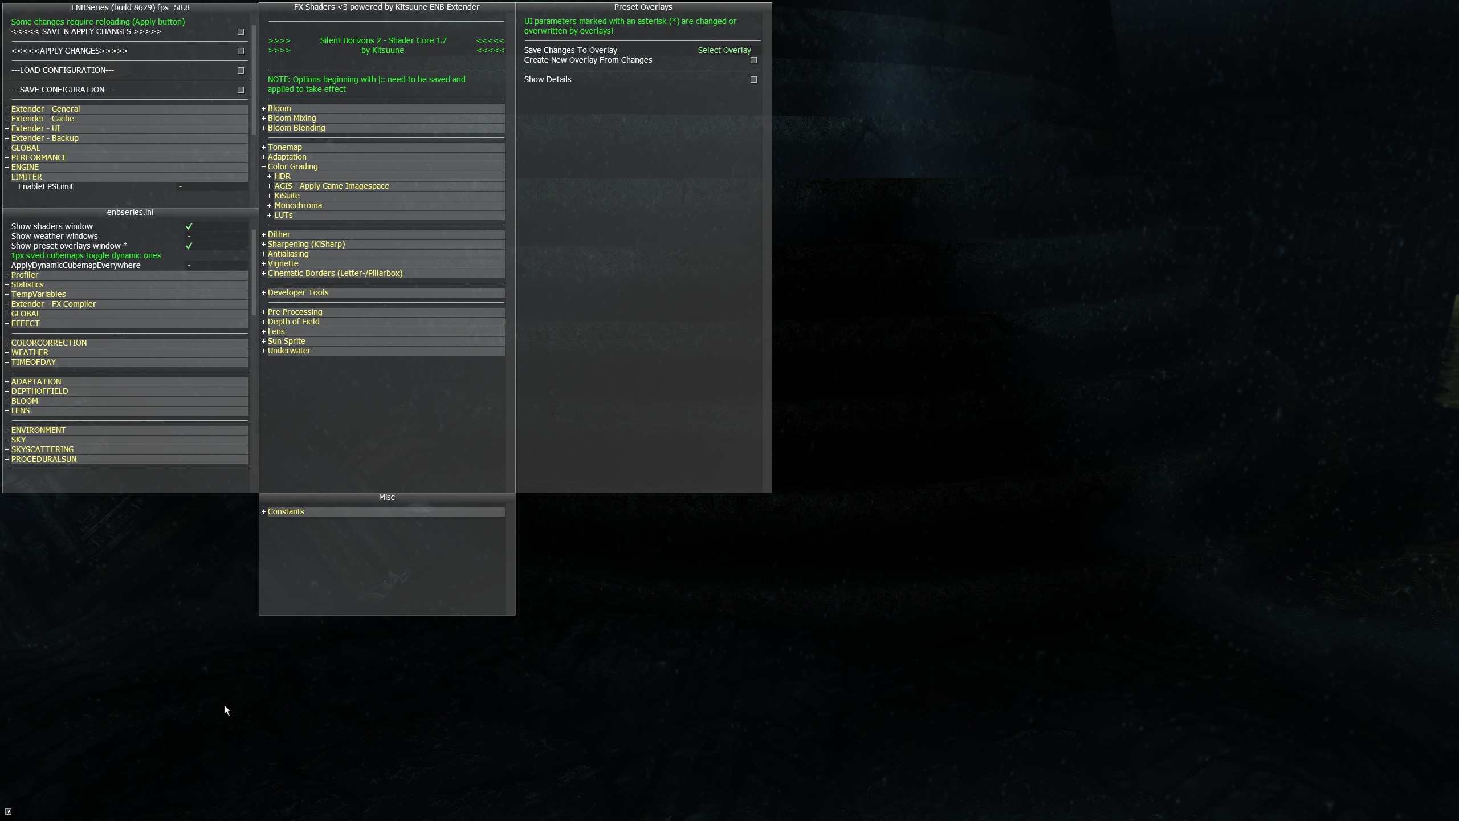Expand ENGINE section
Viewport: 1459px width, 821px height.
point(127,167)
